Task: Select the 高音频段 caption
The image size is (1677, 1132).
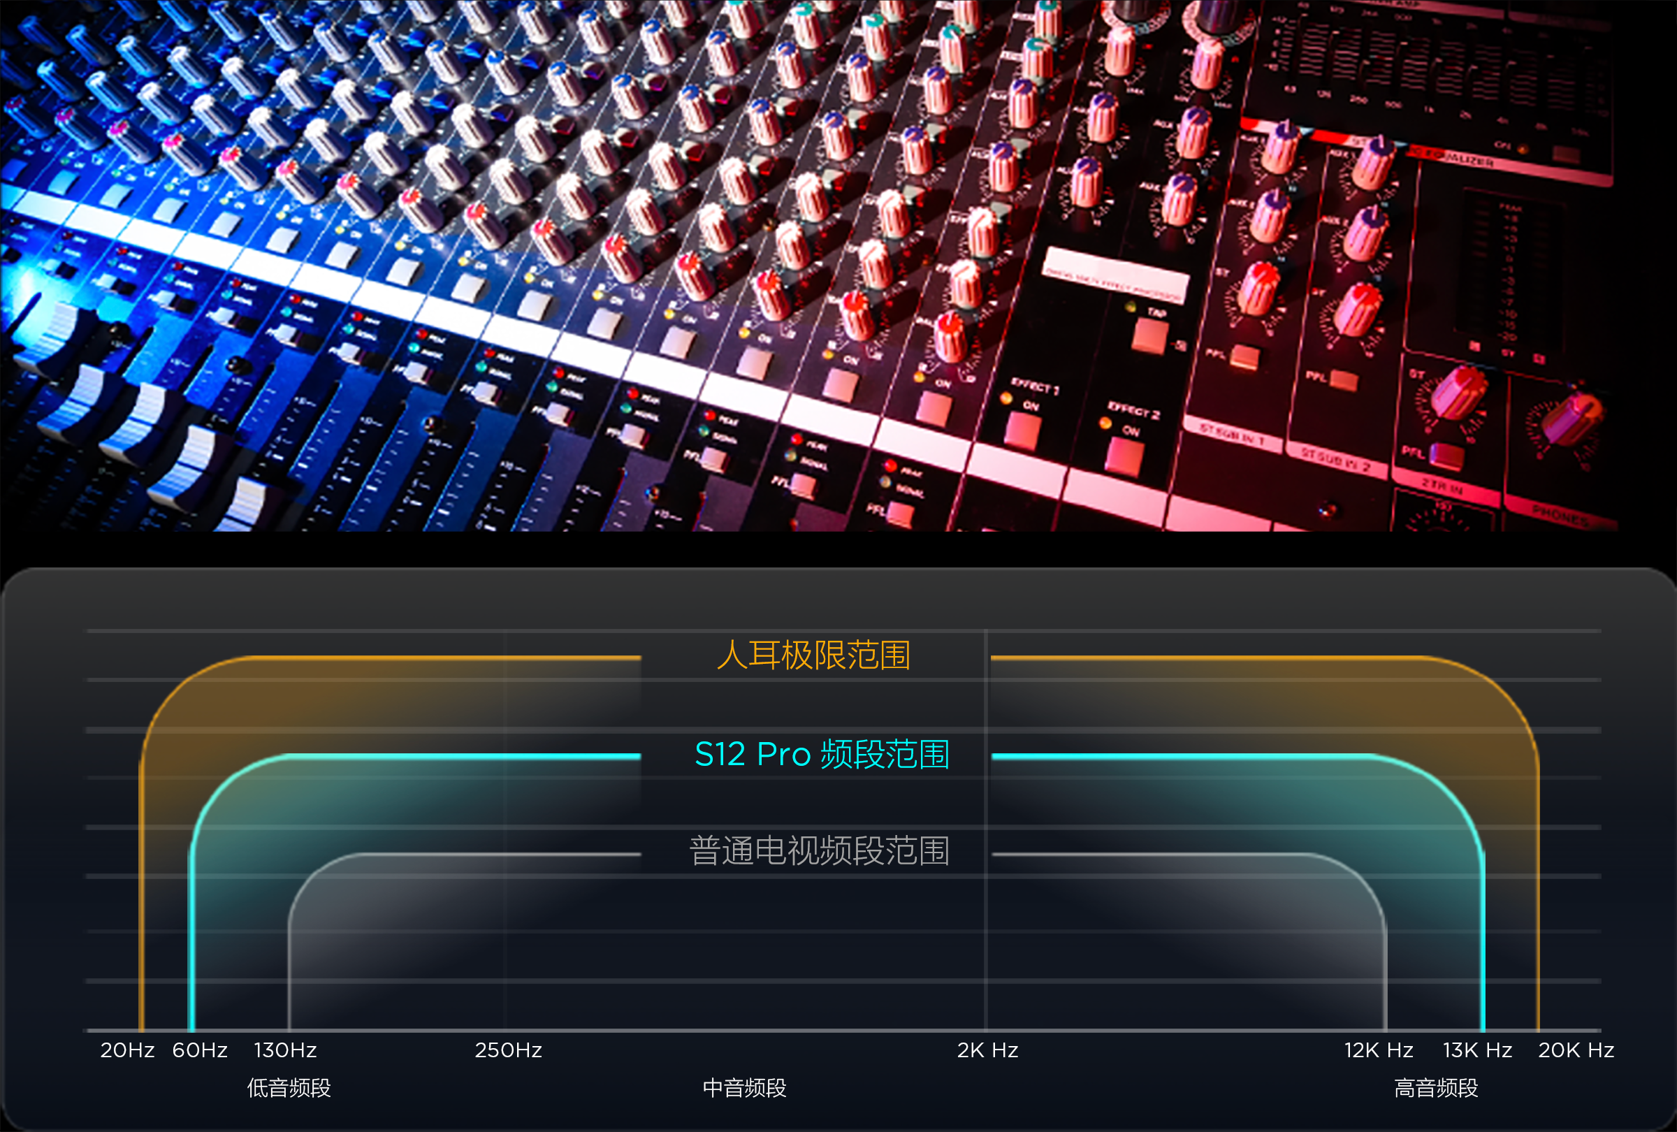Action: pyautogui.click(x=1435, y=1088)
